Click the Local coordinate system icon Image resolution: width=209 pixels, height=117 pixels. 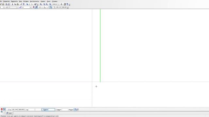pyautogui.click(x=45, y=7)
